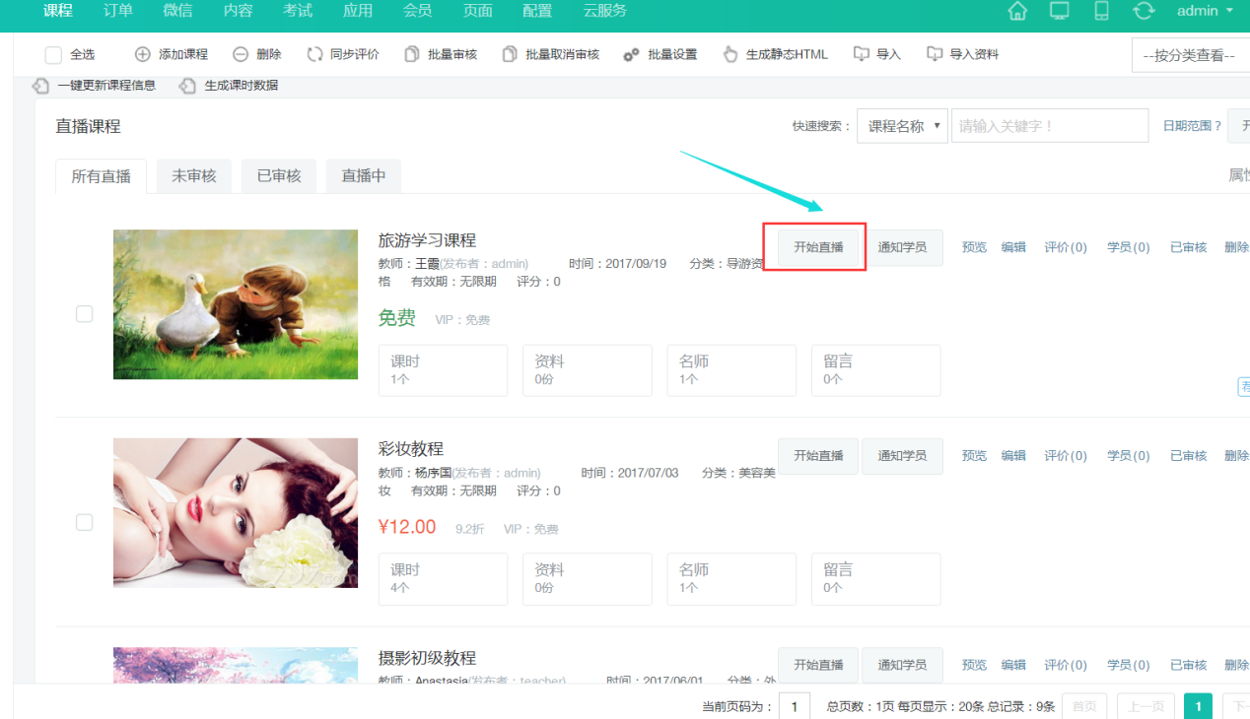Open the mobile phone preview icon
This screenshot has height=719, width=1250.
pos(1101,11)
